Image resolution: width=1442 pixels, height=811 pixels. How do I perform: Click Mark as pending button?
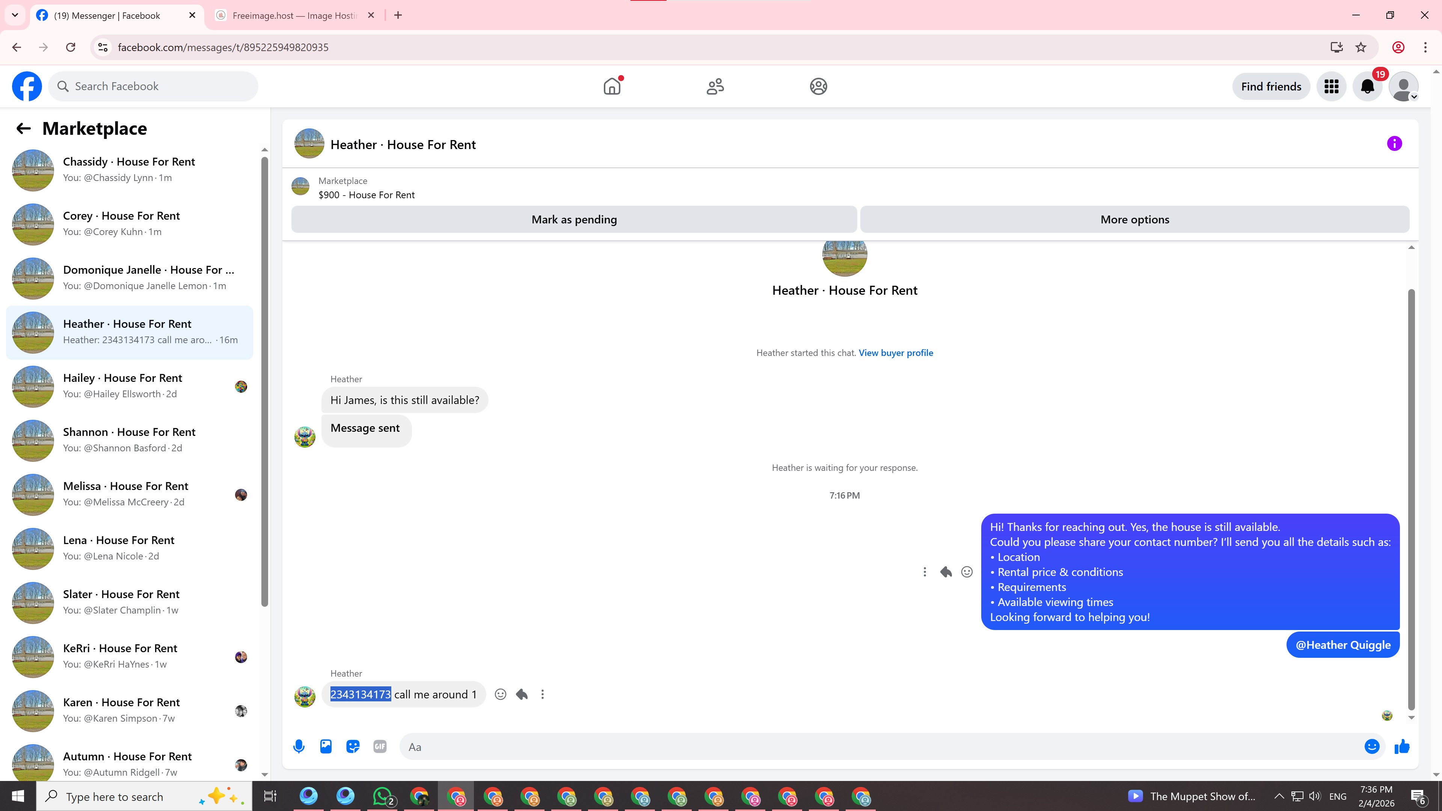tap(574, 219)
